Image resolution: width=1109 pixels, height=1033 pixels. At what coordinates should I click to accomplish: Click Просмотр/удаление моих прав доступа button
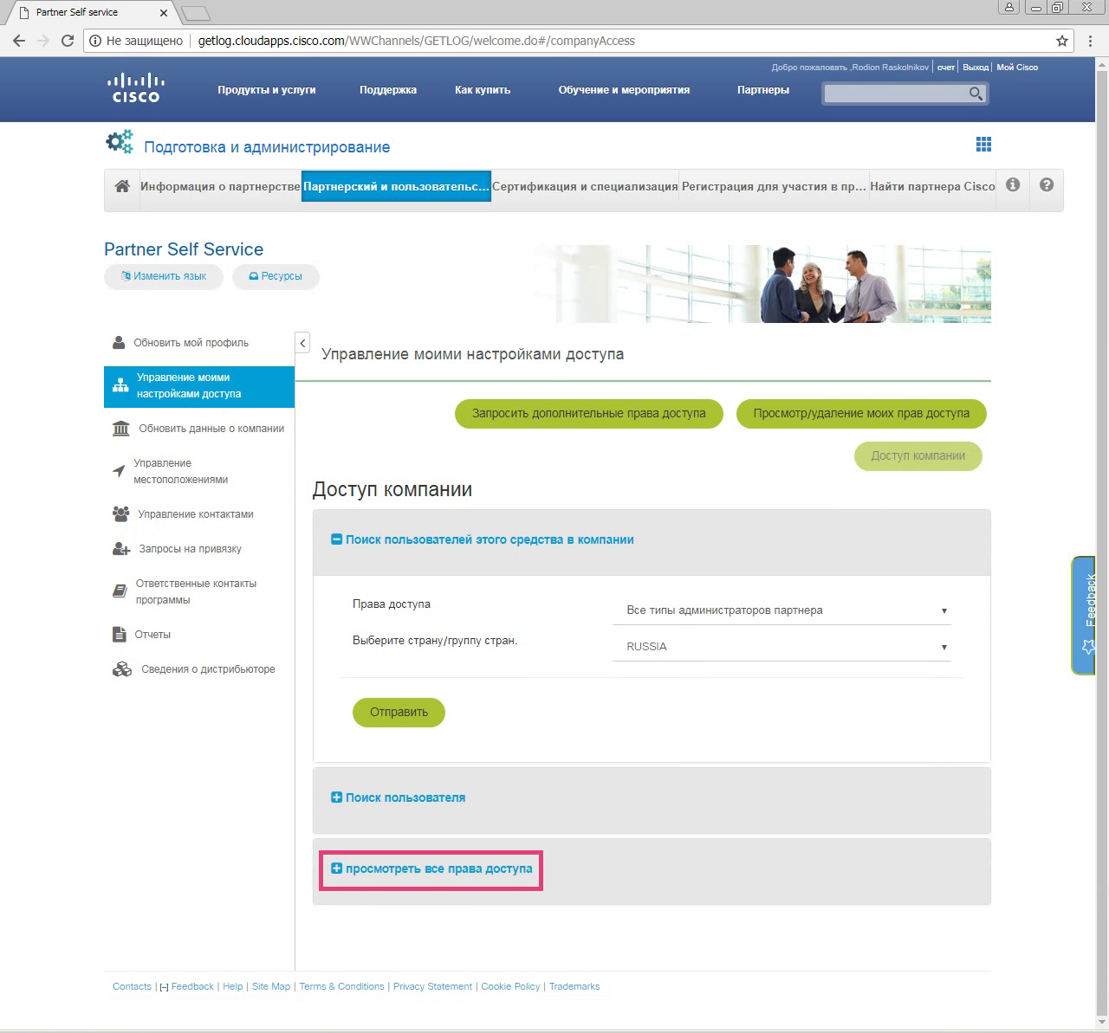pos(861,414)
